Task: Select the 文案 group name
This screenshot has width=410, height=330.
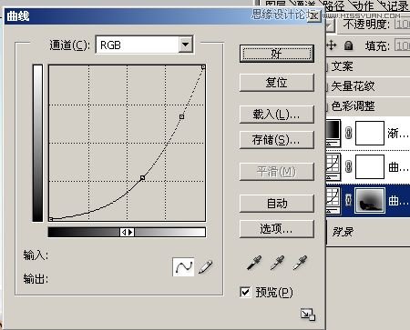Action: pyautogui.click(x=343, y=66)
